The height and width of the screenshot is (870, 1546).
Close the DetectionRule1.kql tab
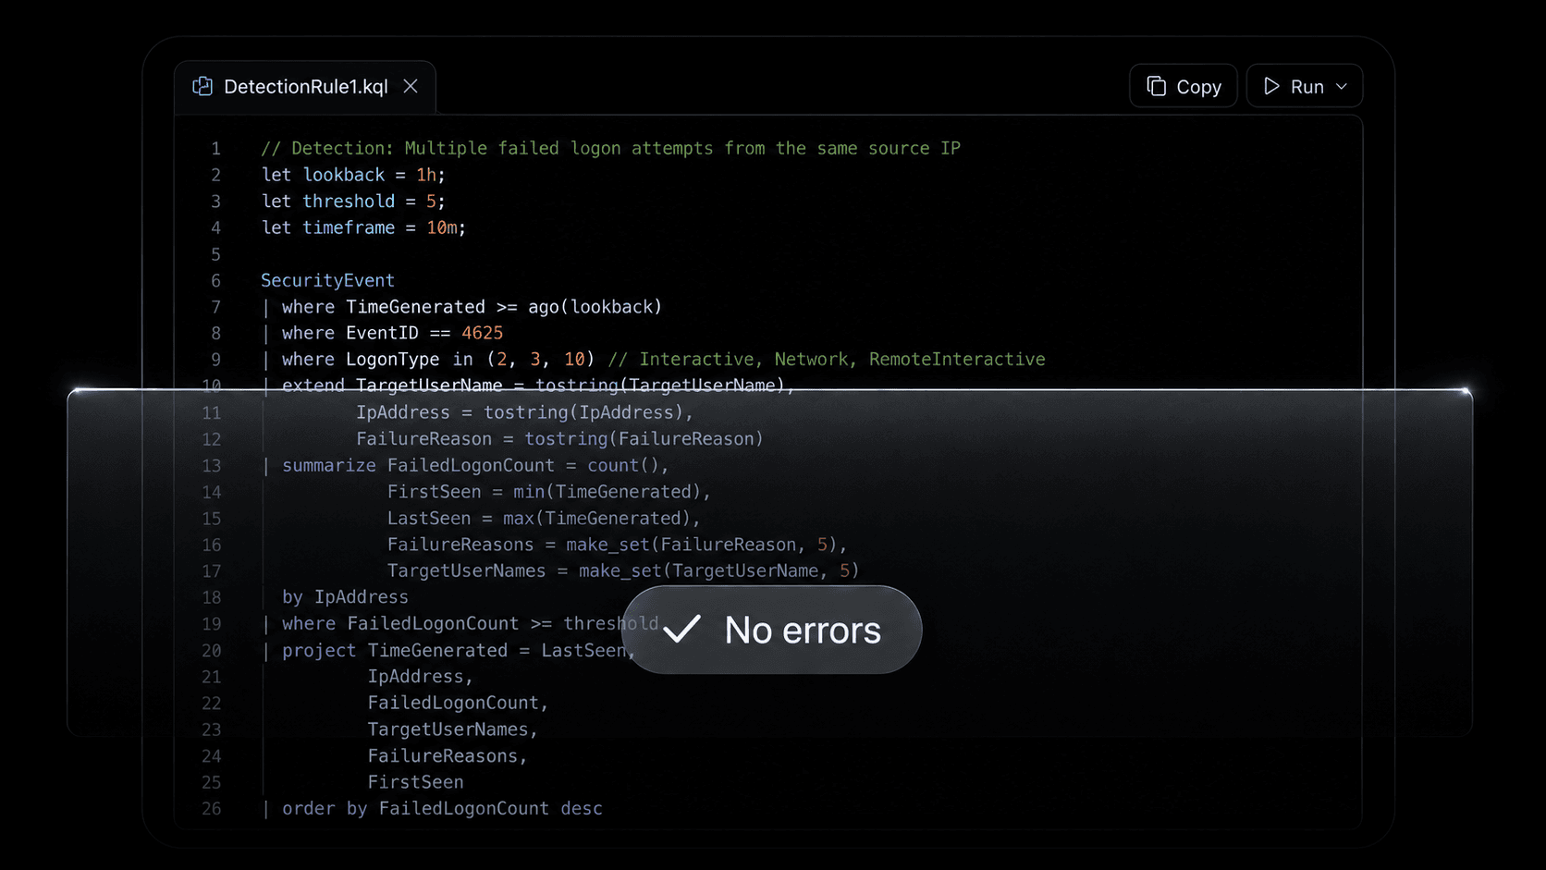[x=411, y=86]
